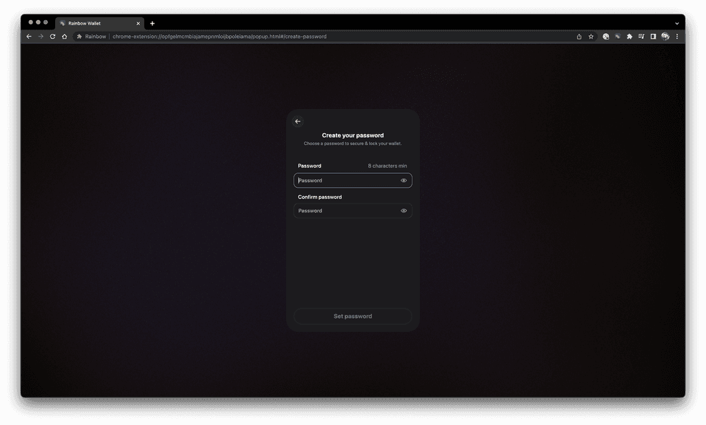Click the browser back navigation arrow

[28, 37]
